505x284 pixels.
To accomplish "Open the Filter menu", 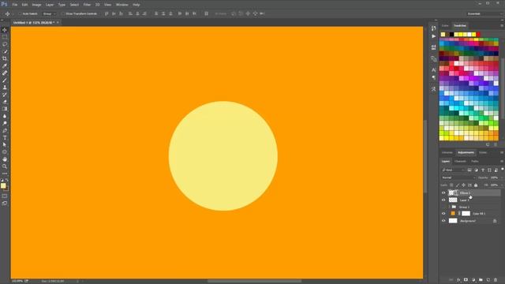I will click(87, 5).
